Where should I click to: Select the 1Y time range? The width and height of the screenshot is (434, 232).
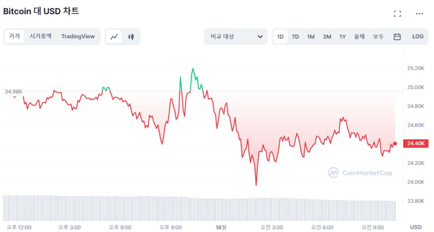click(x=343, y=37)
